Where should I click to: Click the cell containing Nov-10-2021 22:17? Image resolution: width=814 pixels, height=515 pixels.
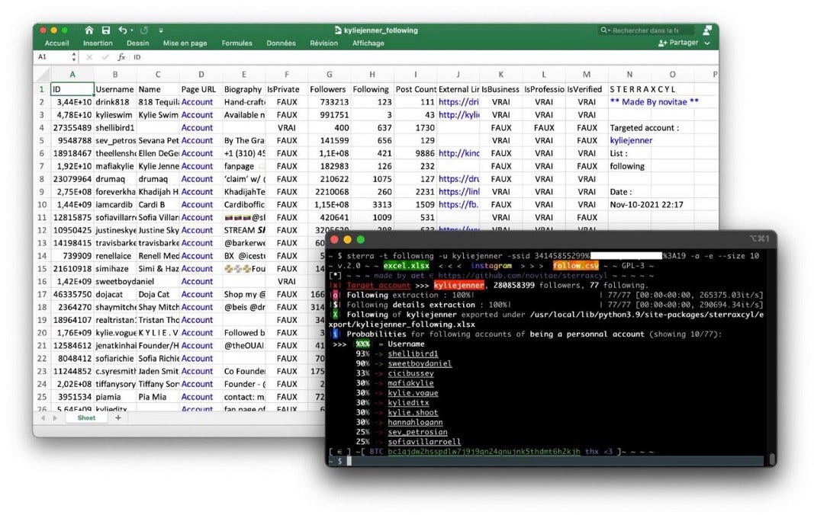(x=646, y=205)
